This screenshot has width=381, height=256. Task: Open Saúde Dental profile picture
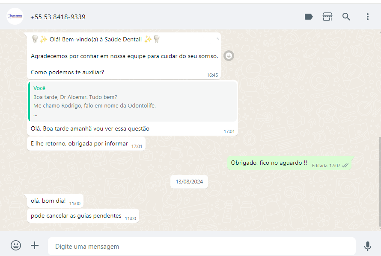point(15,17)
